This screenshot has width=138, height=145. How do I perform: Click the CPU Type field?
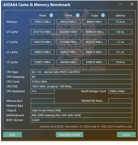pos(81,72)
